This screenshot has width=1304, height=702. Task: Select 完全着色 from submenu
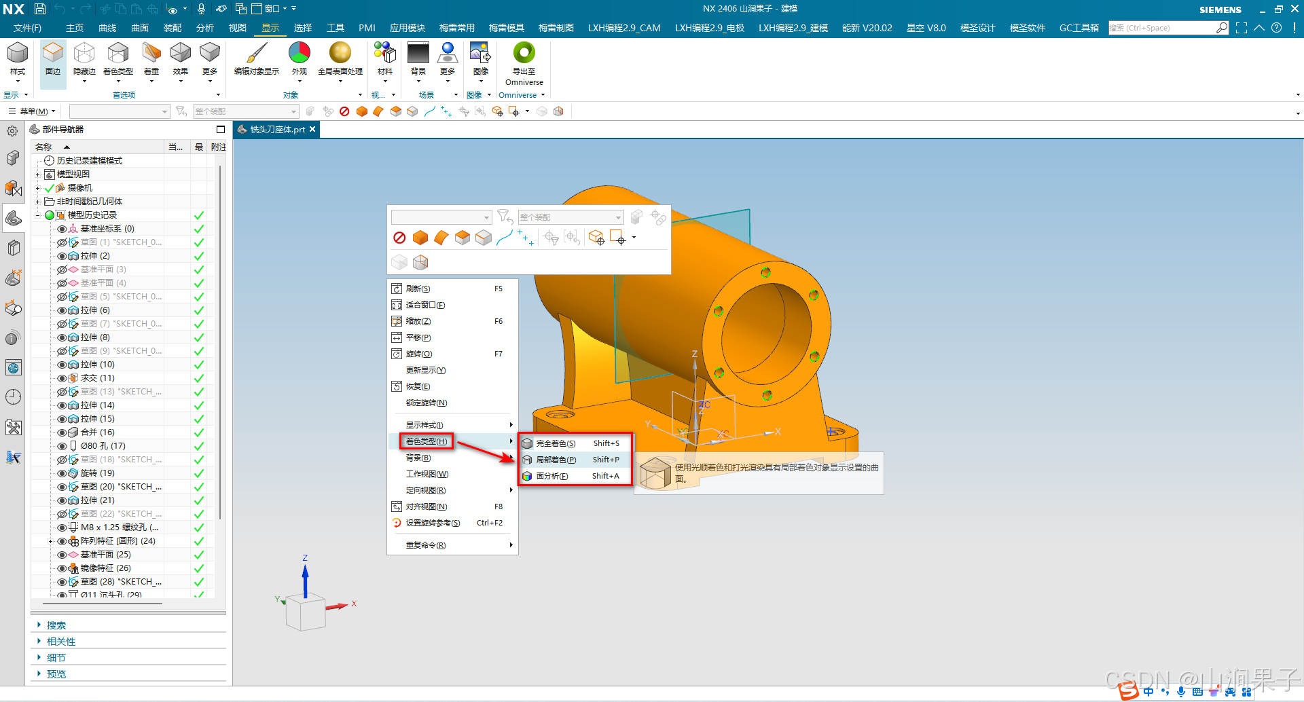pos(575,443)
